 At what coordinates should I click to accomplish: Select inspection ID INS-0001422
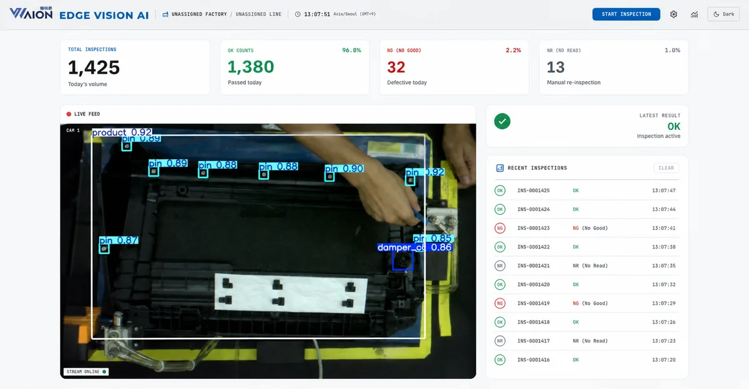tap(534, 247)
